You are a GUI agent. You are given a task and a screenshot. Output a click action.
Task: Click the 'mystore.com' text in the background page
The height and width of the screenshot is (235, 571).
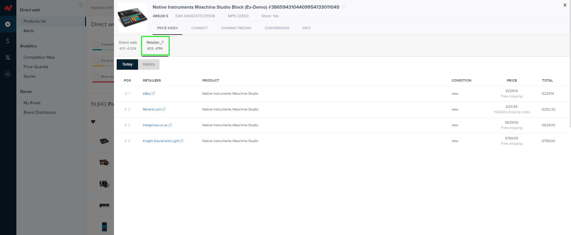click(102, 8)
